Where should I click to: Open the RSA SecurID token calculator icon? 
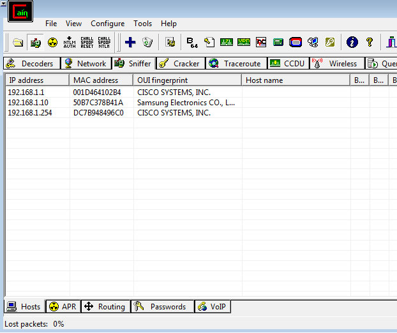coord(296,42)
